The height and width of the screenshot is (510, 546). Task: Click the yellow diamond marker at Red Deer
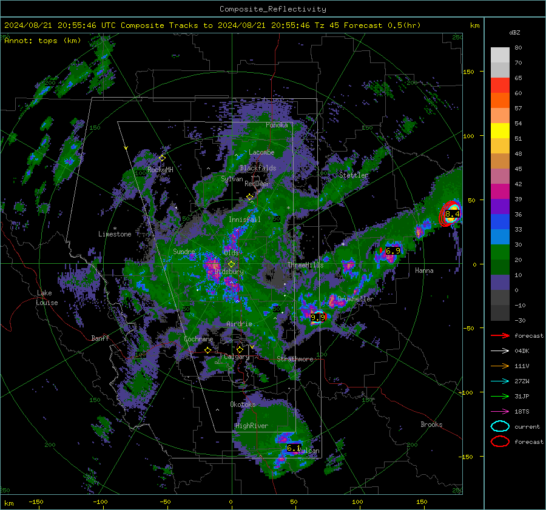(x=250, y=197)
